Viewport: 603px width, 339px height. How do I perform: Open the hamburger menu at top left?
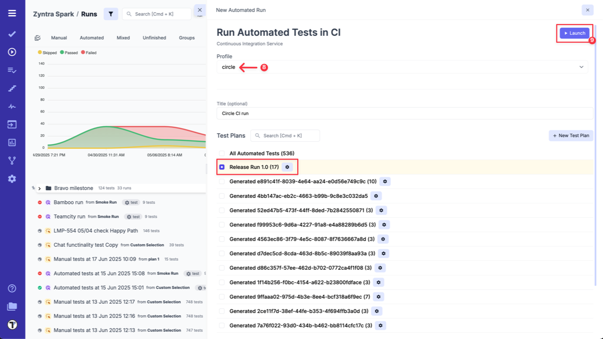click(12, 13)
